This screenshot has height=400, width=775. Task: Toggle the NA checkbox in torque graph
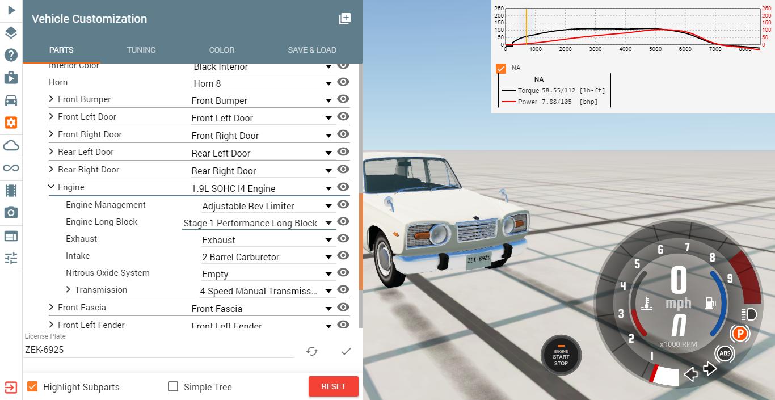501,68
